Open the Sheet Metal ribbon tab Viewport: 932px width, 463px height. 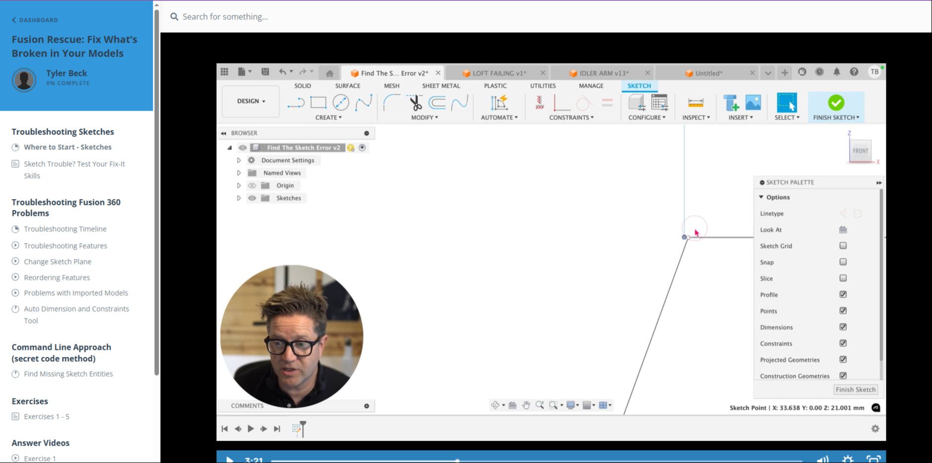pos(441,86)
